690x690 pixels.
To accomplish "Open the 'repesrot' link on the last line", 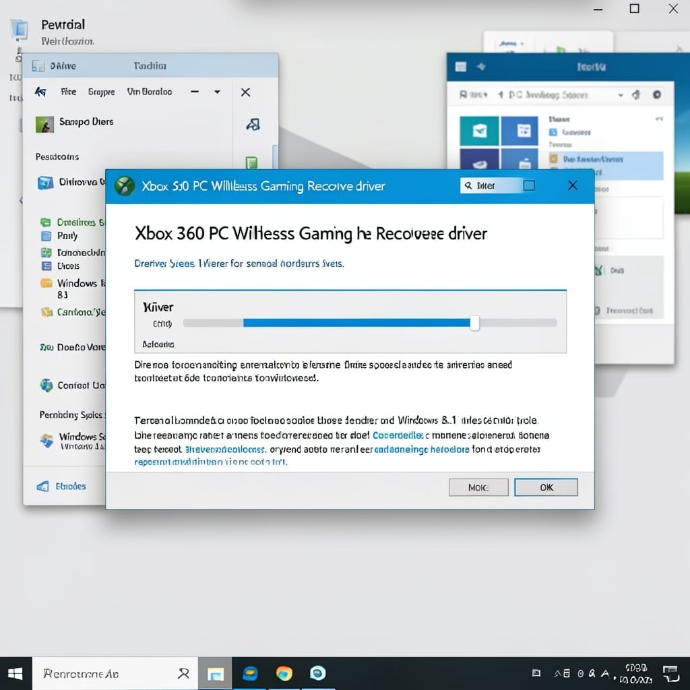I will (x=210, y=462).
